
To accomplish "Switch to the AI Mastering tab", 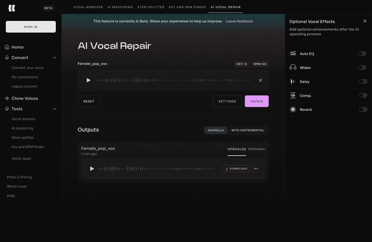I will 120,7.
